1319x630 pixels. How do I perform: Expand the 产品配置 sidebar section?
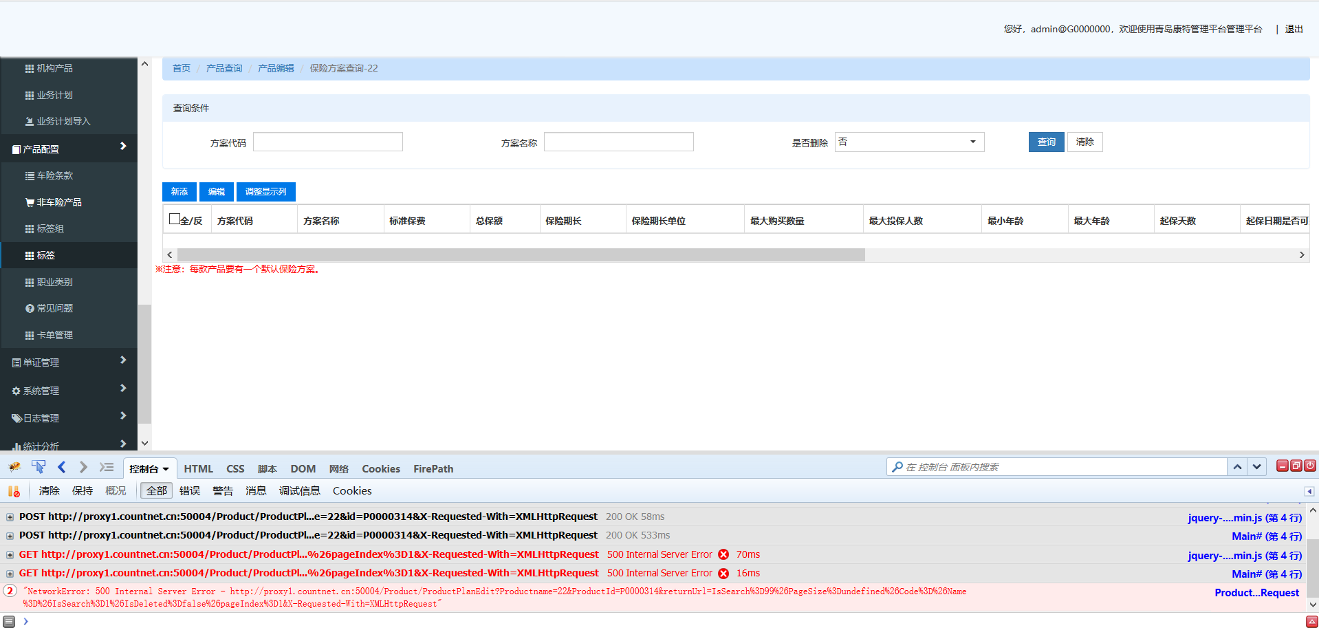point(69,149)
